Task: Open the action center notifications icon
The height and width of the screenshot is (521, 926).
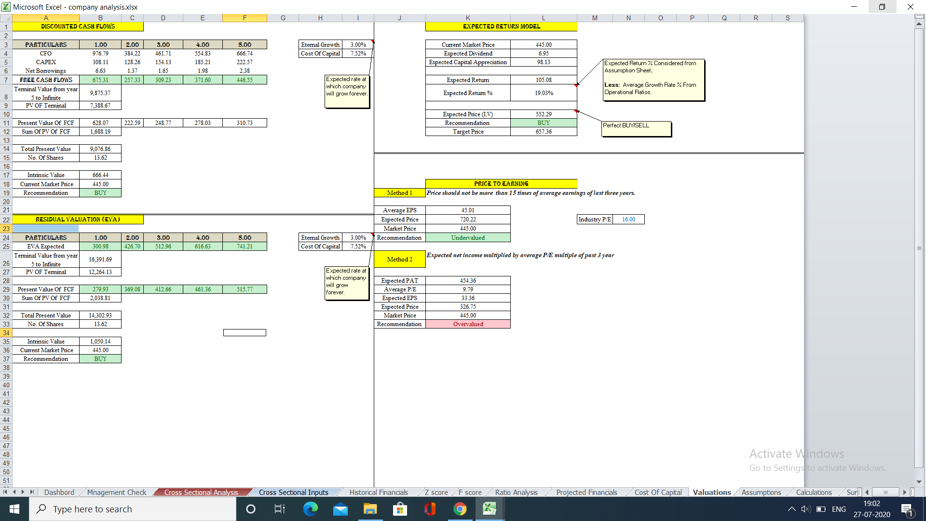Action: (907, 509)
